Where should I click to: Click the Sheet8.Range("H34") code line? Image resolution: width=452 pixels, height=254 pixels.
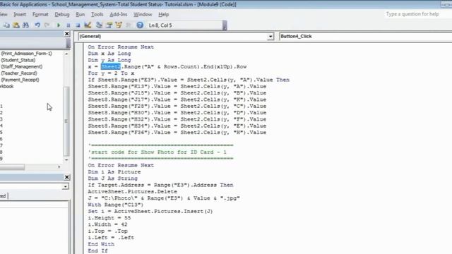pyautogui.click(x=177, y=126)
